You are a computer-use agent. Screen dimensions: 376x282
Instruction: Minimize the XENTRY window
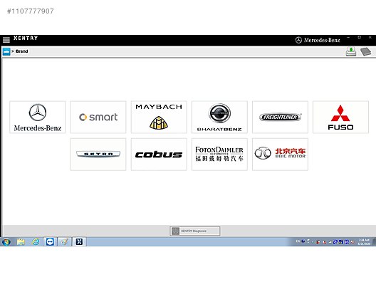click(x=348, y=38)
